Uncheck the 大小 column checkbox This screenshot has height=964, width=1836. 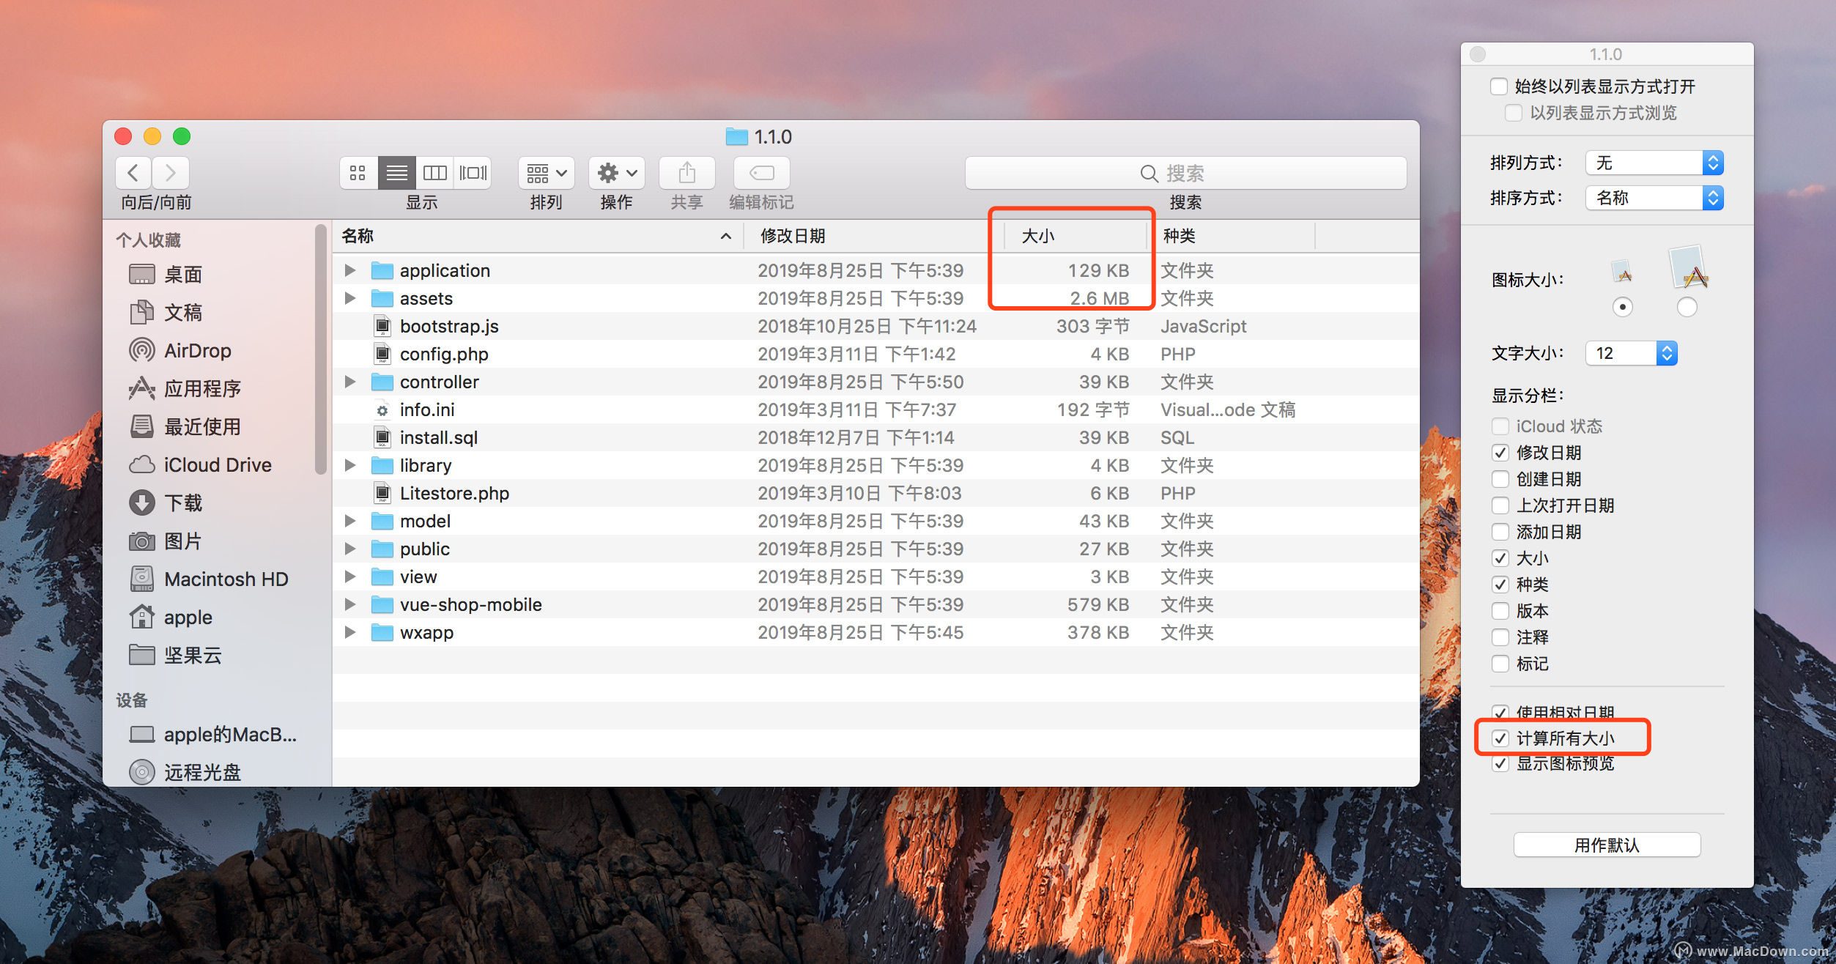point(1500,558)
